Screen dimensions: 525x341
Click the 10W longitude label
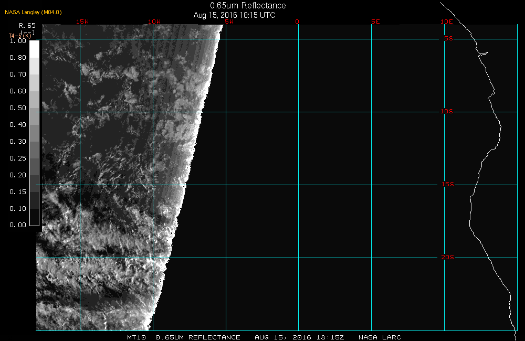pos(154,22)
